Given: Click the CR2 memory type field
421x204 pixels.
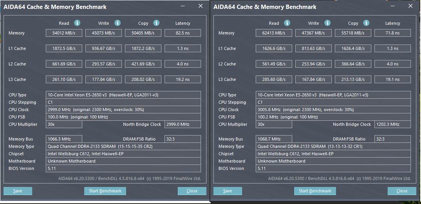Looking at the screenshot, I should click(123, 146).
